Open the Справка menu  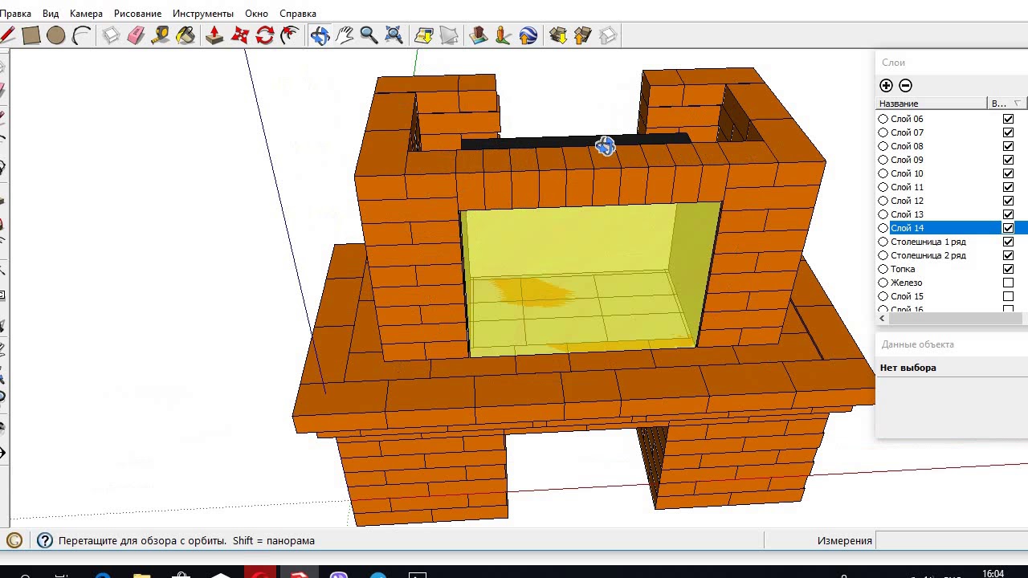298,14
